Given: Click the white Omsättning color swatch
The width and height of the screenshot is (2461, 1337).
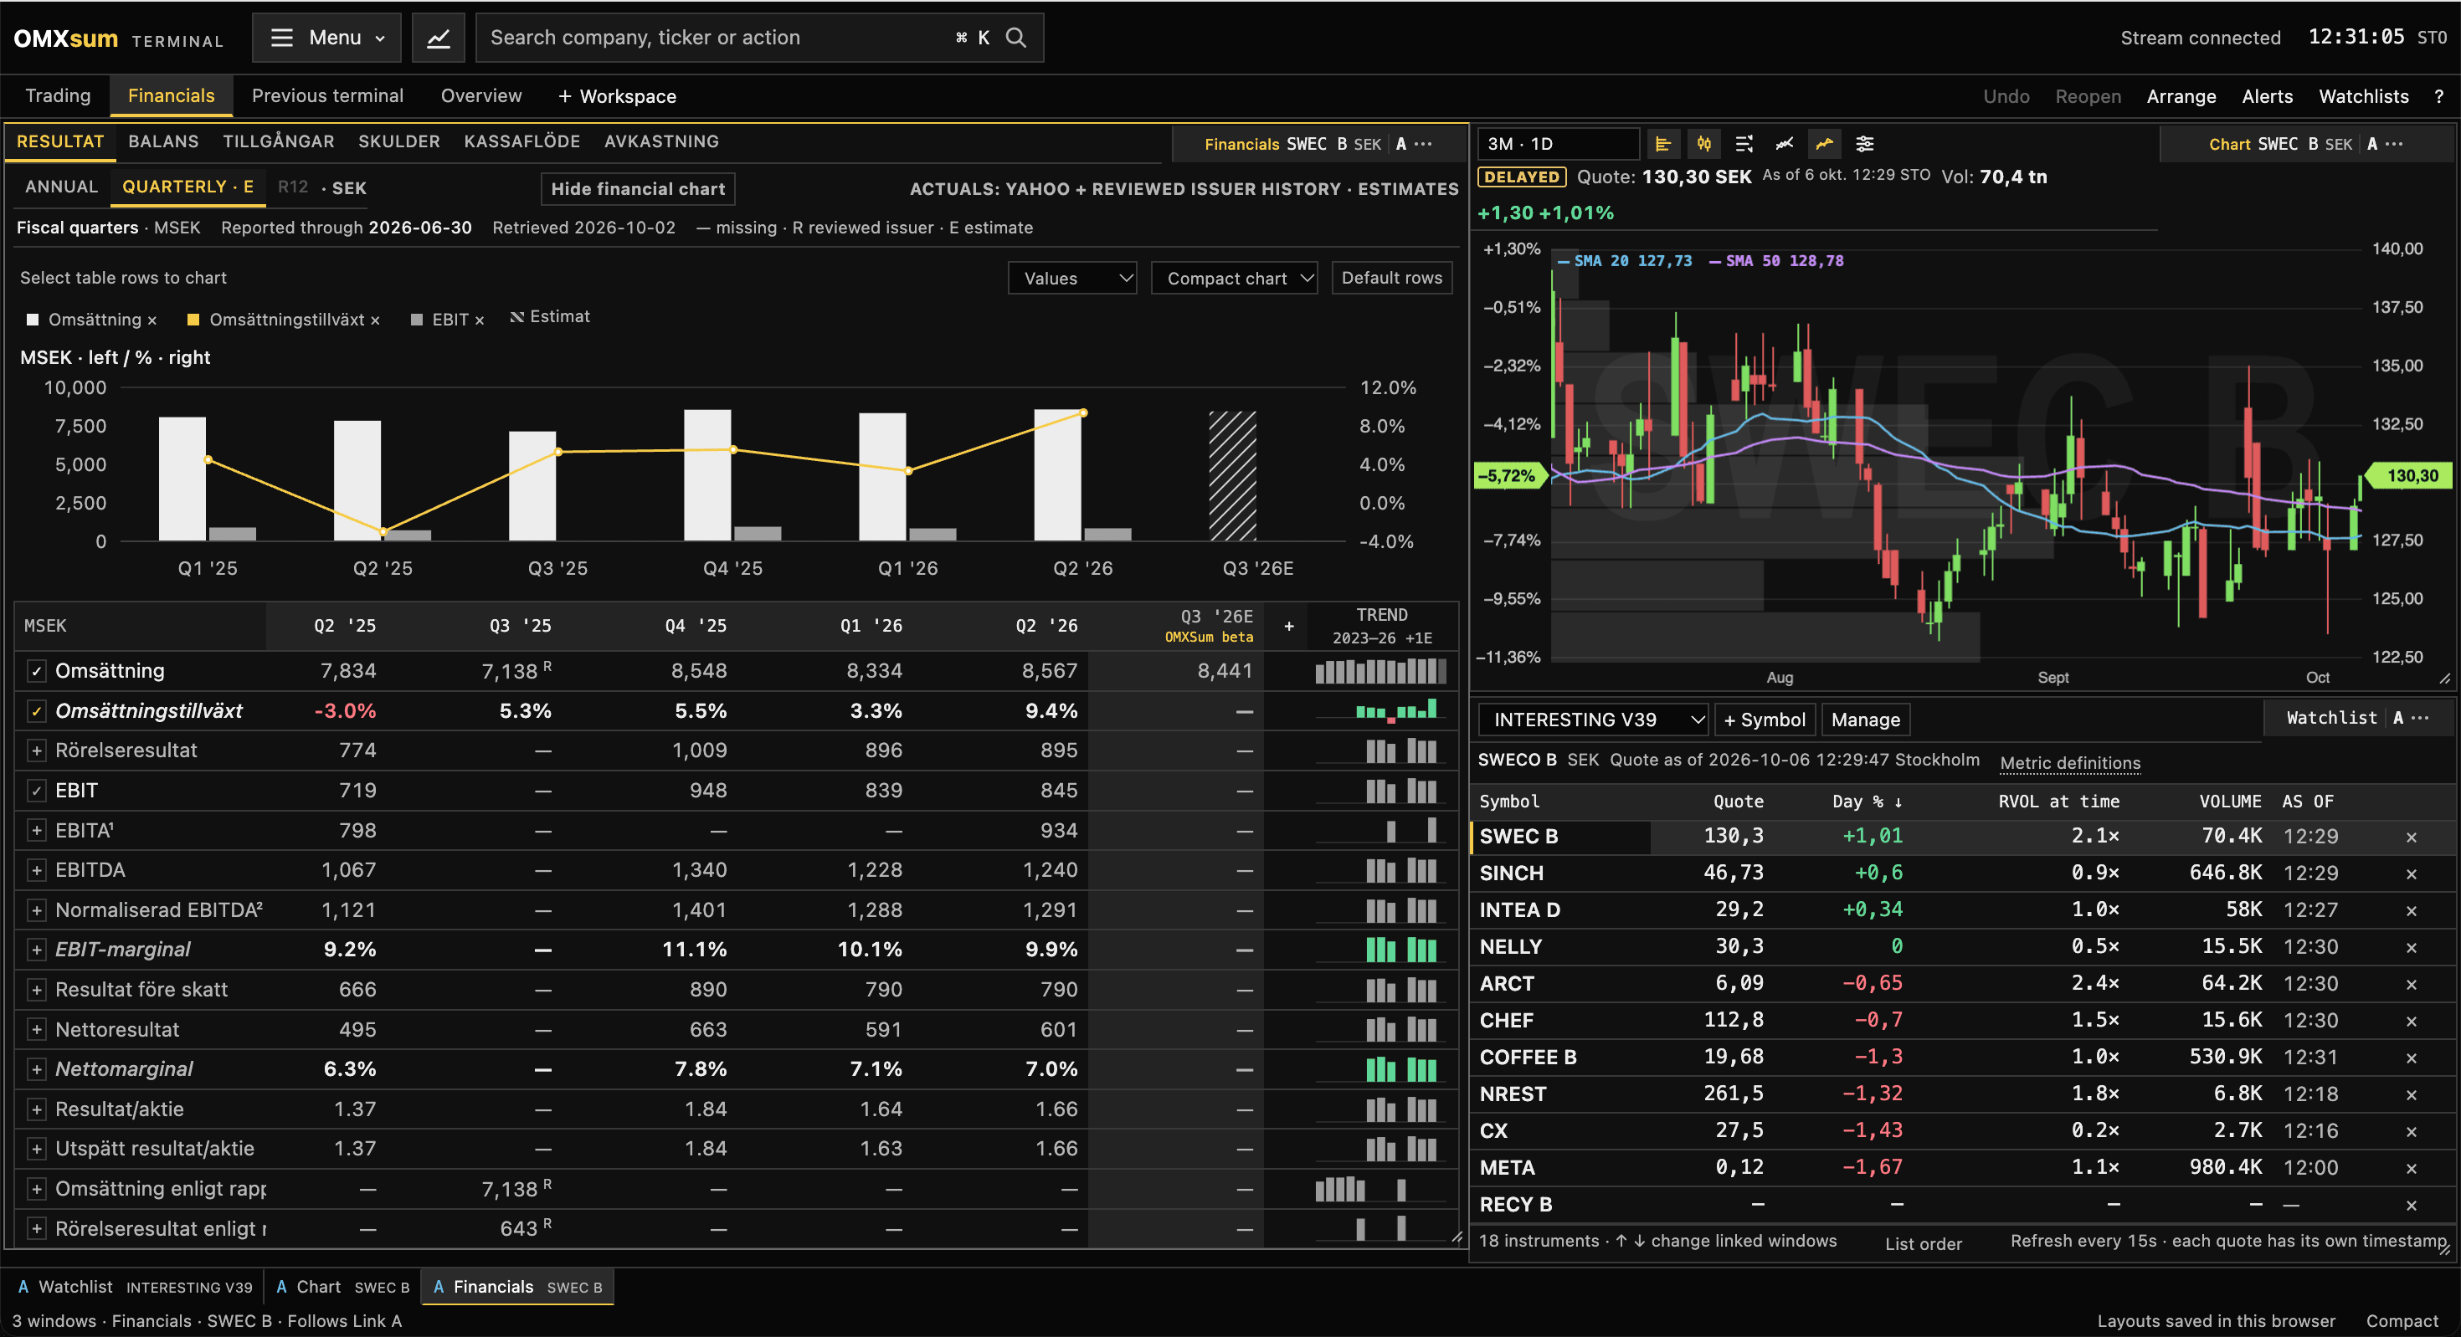Looking at the screenshot, I should click(33, 320).
